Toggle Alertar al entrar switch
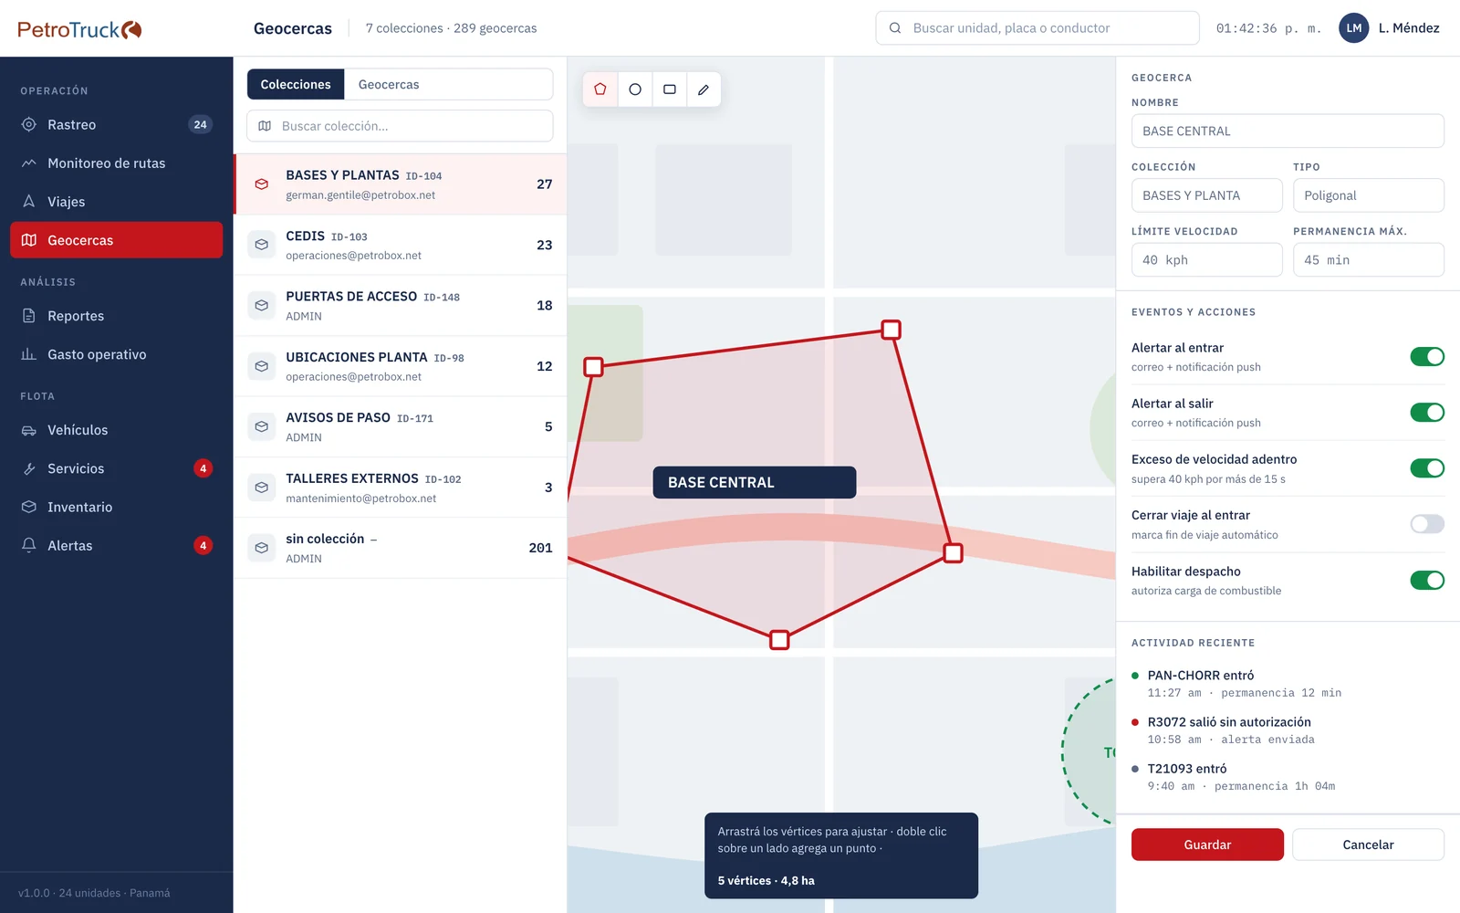This screenshot has width=1460, height=913. click(x=1427, y=357)
